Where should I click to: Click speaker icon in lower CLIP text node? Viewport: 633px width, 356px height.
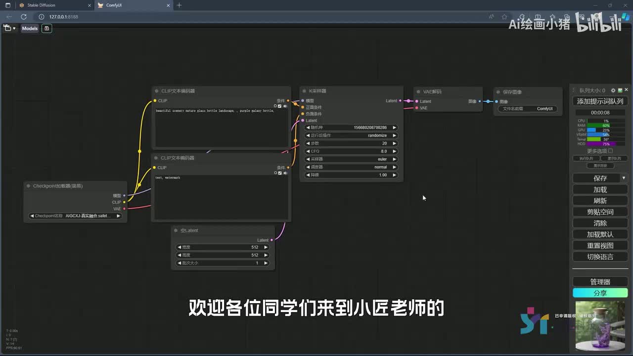tap(285, 173)
